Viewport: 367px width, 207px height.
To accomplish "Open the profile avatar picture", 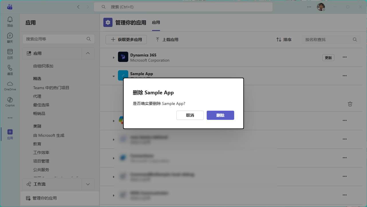I will pyautogui.click(x=321, y=7).
